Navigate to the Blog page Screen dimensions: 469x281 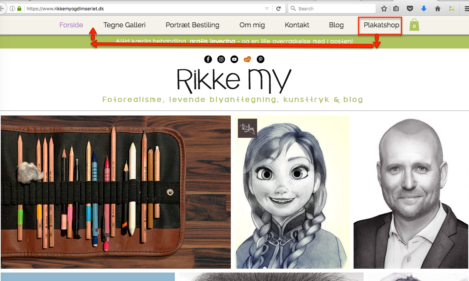tap(336, 25)
